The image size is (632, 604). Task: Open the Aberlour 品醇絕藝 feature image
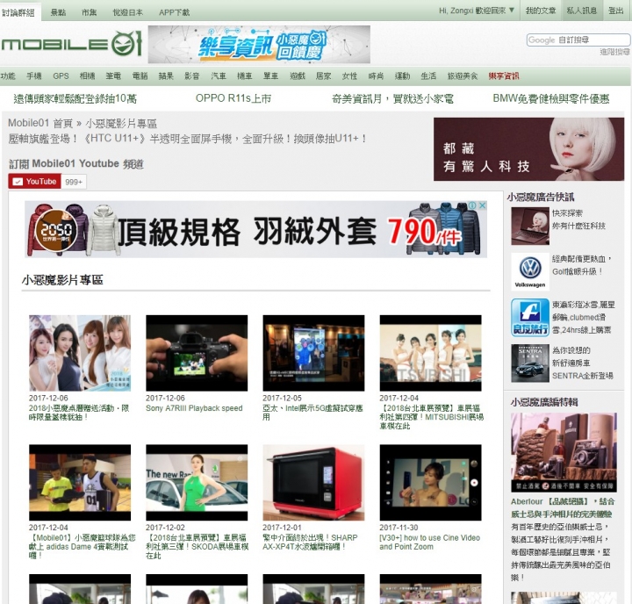coord(564,452)
